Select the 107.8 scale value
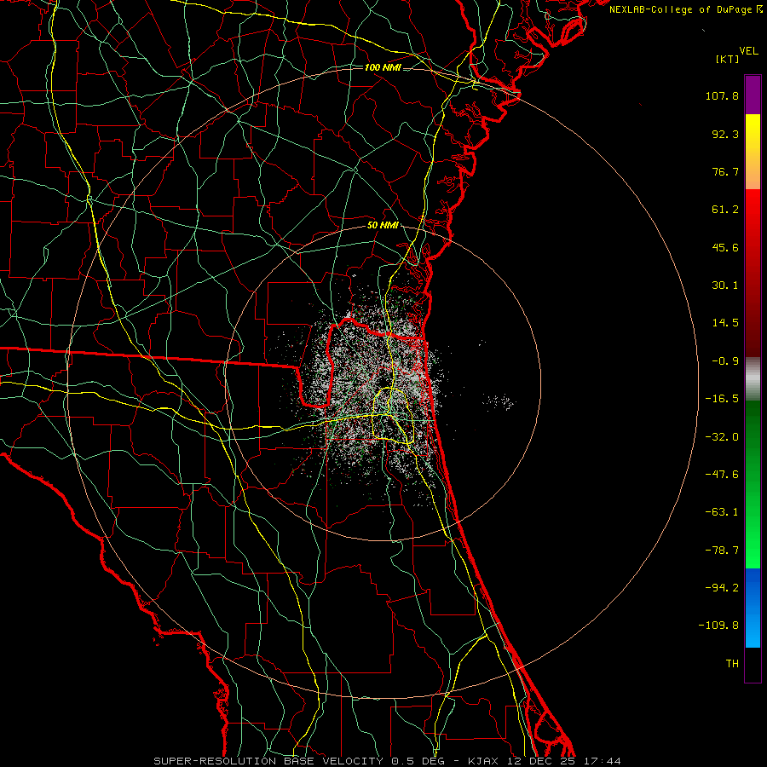The width and height of the screenshot is (767, 767). tap(722, 95)
